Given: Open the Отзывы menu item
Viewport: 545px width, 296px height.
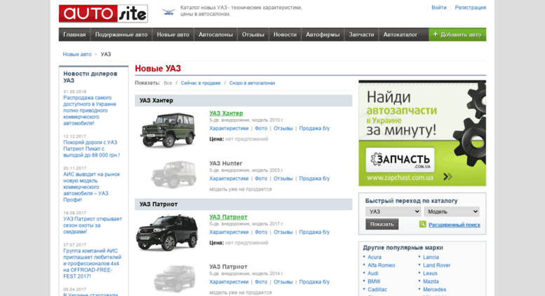Looking at the screenshot, I should coord(253,35).
